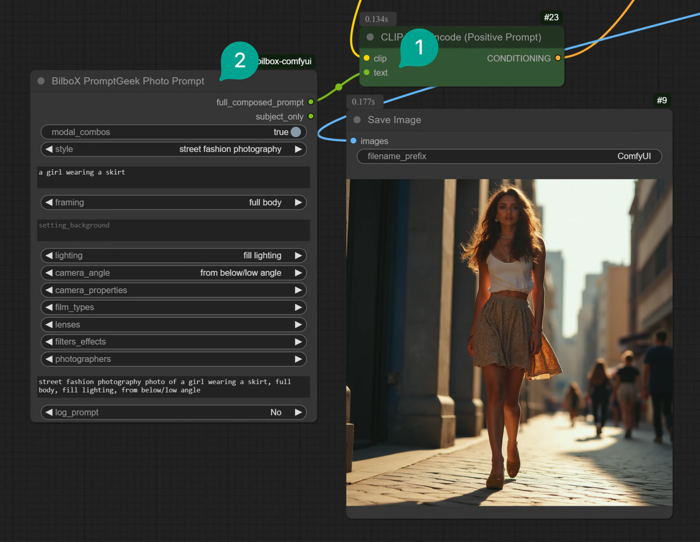Click annotation marker number 1
700x542 pixels.
[x=419, y=48]
